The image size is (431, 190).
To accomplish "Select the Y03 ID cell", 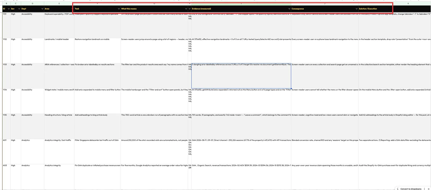I will tap(6, 76).
